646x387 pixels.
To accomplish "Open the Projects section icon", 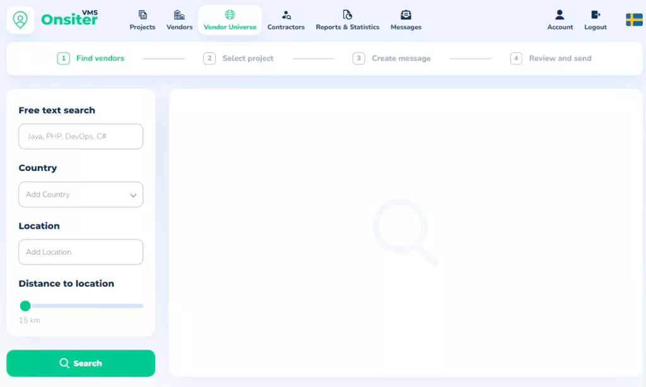I will pyautogui.click(x=142, y=15).
